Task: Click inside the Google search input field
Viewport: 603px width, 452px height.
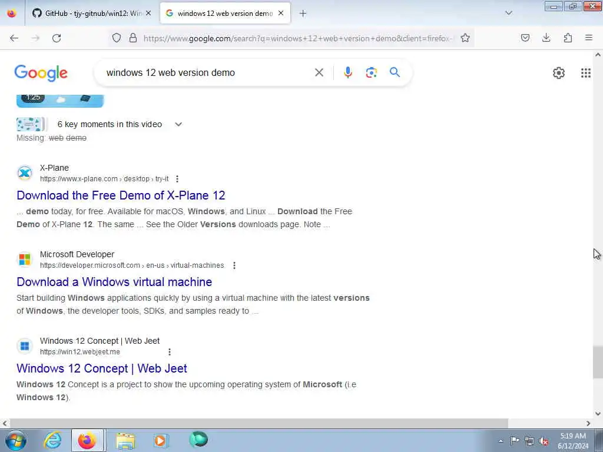Action: coord(208,72)
